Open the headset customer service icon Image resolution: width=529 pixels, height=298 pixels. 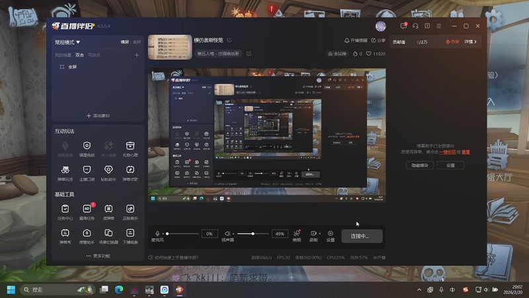[415, 26]
